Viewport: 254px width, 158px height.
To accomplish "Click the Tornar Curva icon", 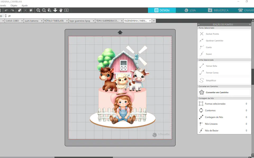I will click(x=202, y=73).
